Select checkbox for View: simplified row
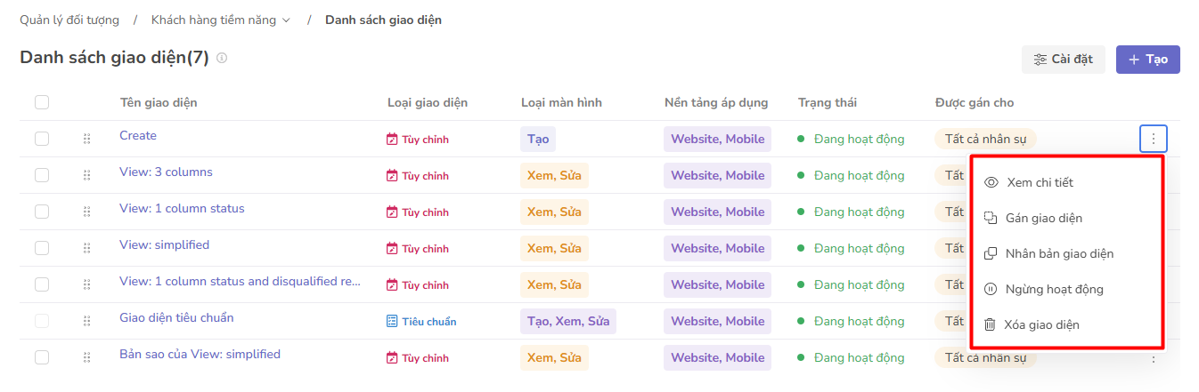The image size is (1199, 392). (42, 248)
